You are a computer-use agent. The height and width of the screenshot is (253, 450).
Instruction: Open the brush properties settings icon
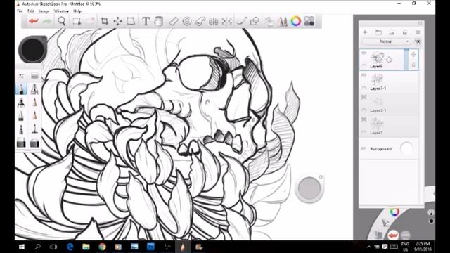coord(22,76)
